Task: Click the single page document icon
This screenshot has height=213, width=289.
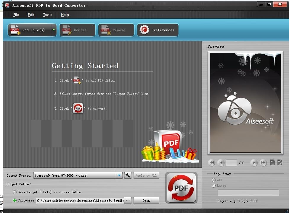Action: tap(272, 162)
